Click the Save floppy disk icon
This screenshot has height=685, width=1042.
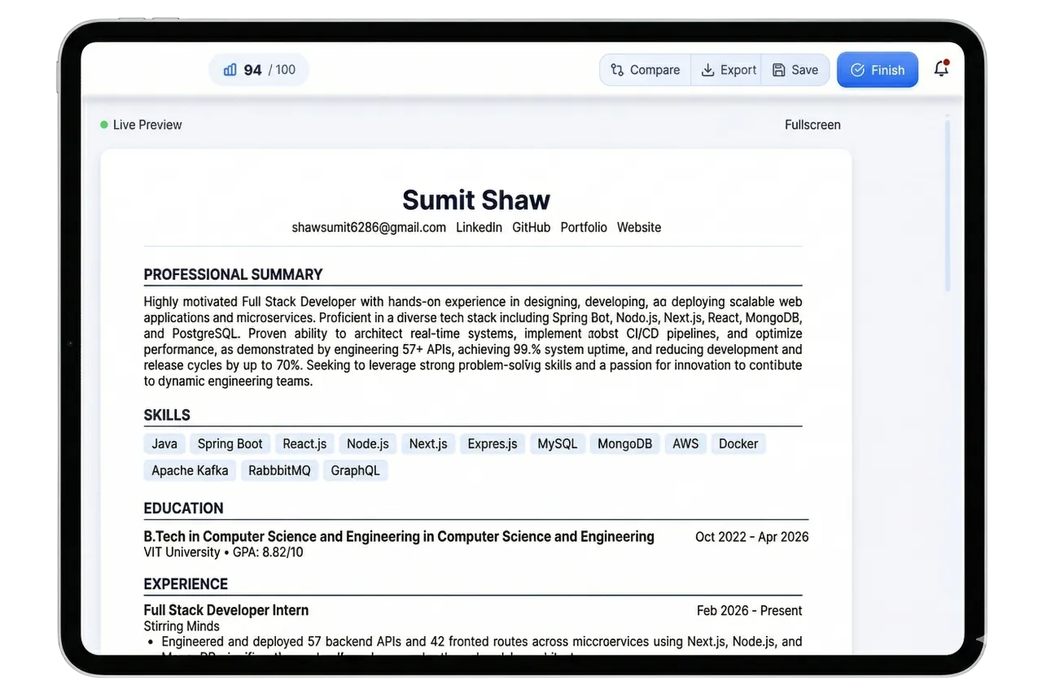779,70
